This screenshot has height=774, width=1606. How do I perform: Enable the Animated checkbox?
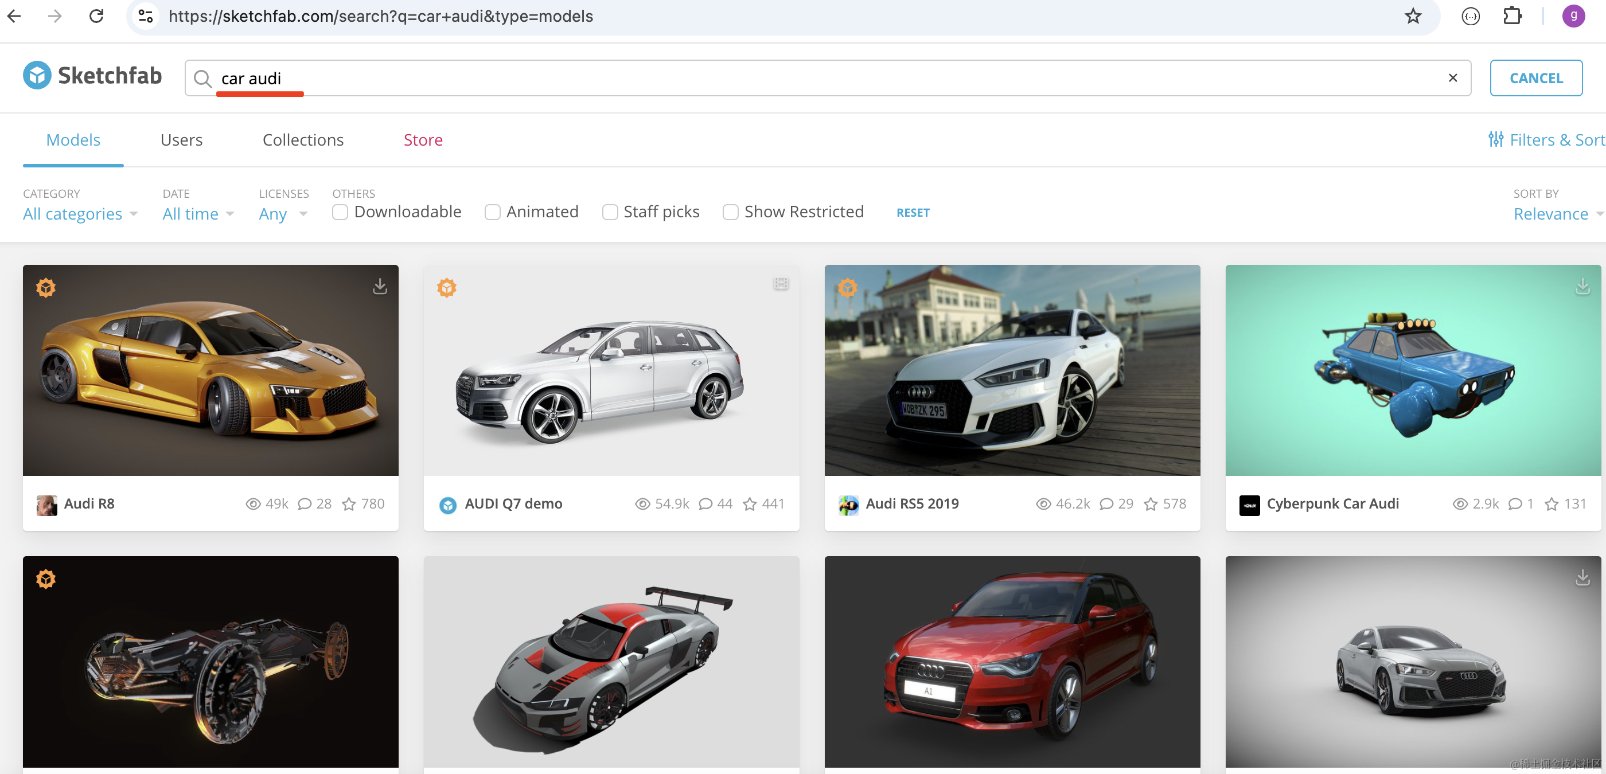493,212
